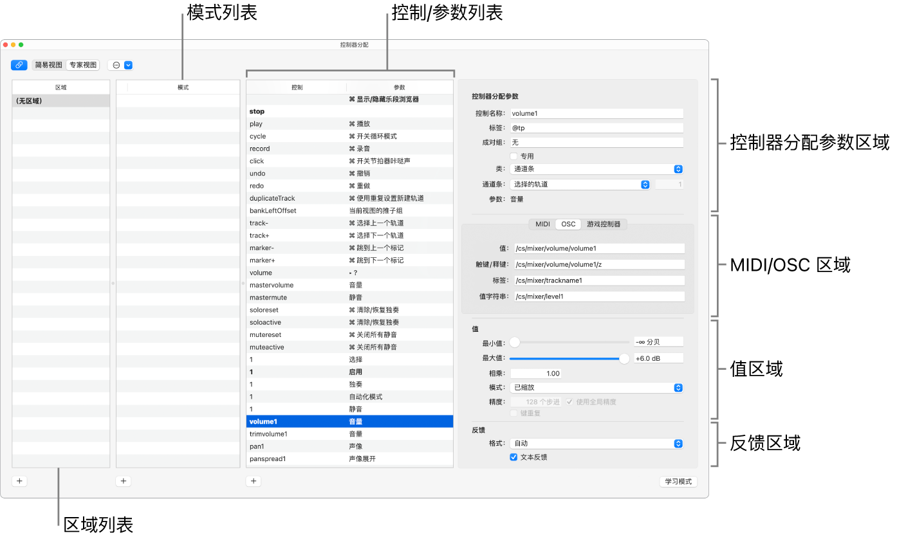Click the 最大值 slider handle
Image resolution: width=897 pixels, height=537 pixels.
(624, 359)
